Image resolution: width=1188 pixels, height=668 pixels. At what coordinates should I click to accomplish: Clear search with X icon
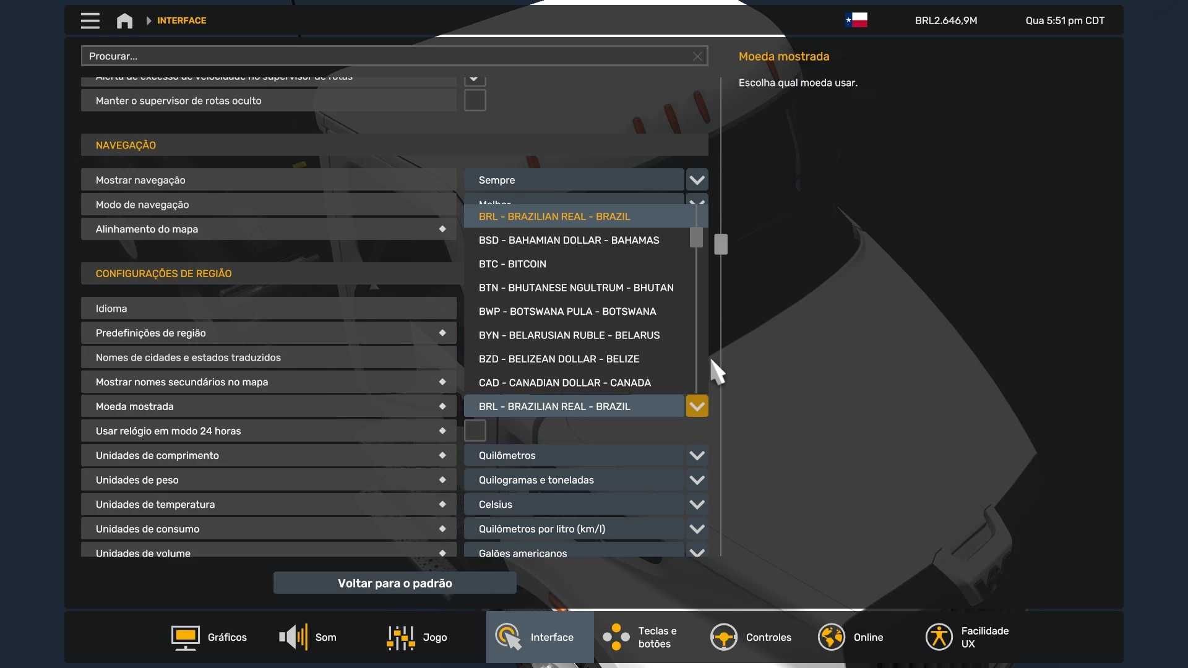click(697, 56)
